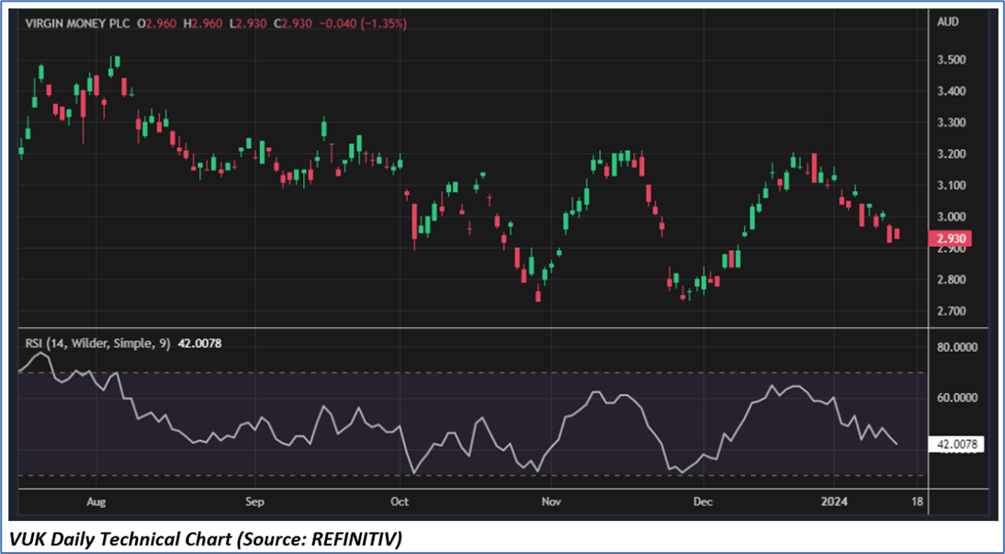
Task: Click the change value −0.040 (−1.35%)
Action: pos(362,24)
